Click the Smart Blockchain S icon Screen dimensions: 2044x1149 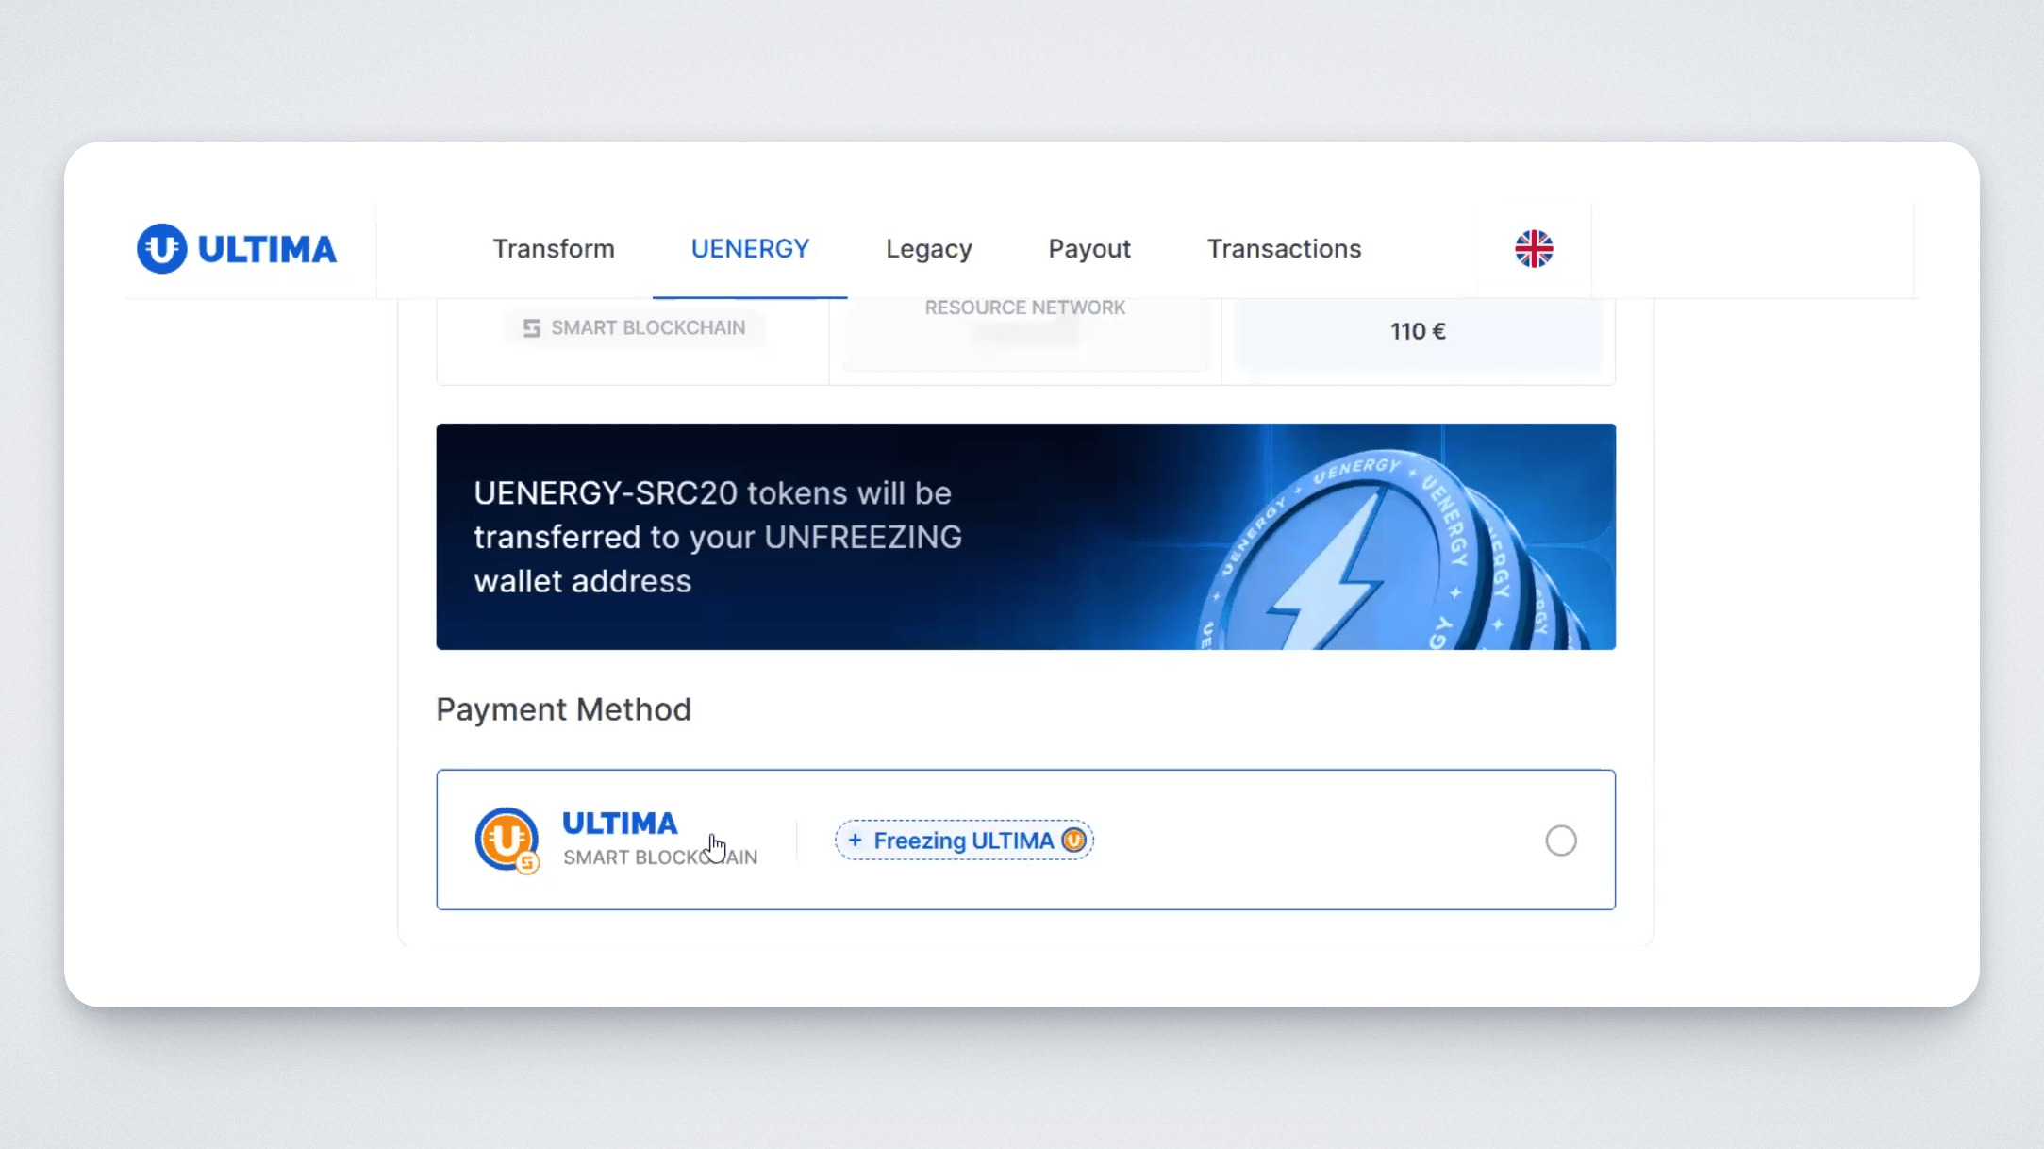click(x=532, y=327)
